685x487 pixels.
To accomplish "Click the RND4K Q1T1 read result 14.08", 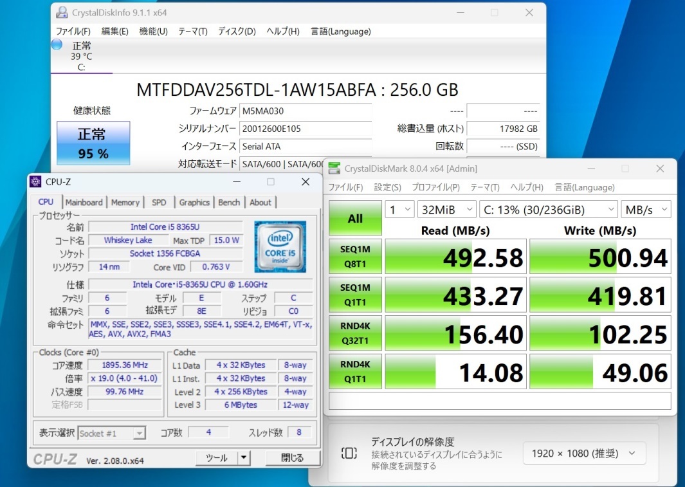I will (455, 372).
